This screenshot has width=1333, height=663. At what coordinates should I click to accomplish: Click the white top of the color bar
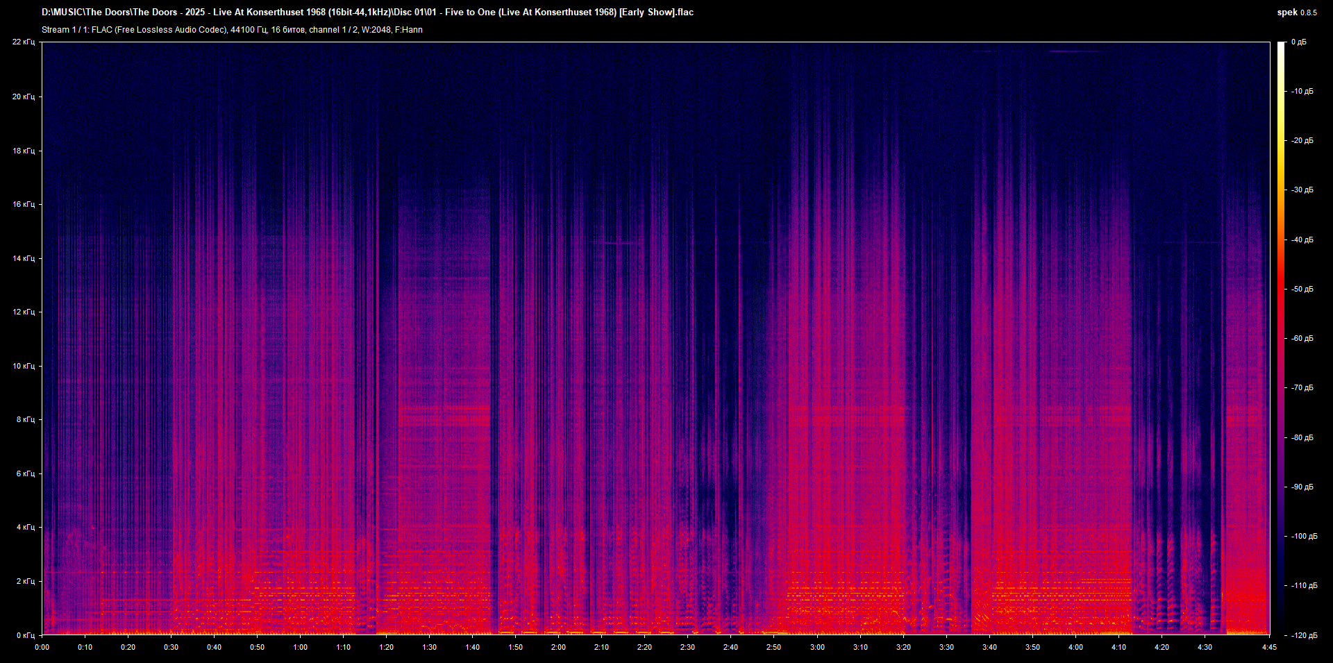(1281, 46)
